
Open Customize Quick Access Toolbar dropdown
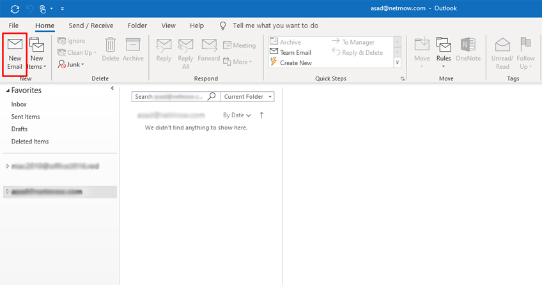[62, 9]
